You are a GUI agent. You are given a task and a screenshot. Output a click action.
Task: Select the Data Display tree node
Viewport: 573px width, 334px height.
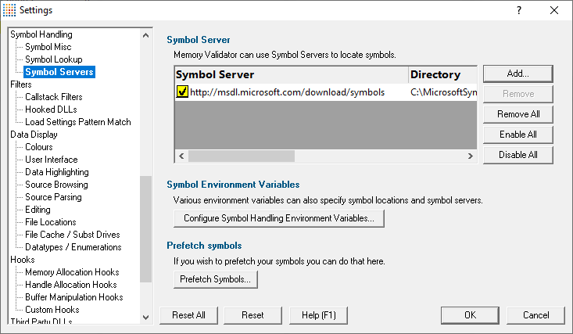click(x=34, y=135)
